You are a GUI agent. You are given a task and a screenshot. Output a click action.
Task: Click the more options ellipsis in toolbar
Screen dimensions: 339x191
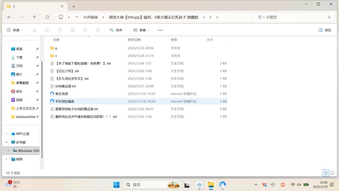[160, 30]
